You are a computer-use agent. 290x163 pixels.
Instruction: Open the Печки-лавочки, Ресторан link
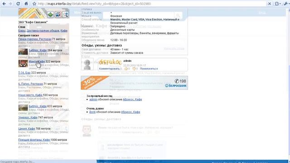(x=35, y=39)
